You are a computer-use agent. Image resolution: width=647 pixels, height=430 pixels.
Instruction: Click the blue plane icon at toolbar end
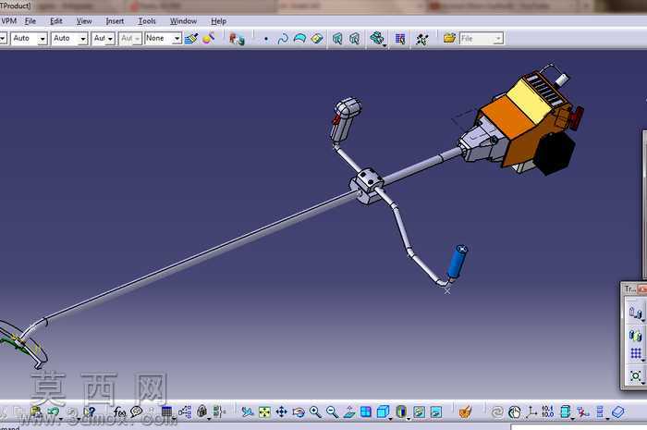pyautogui.click(x=617, y=412)
